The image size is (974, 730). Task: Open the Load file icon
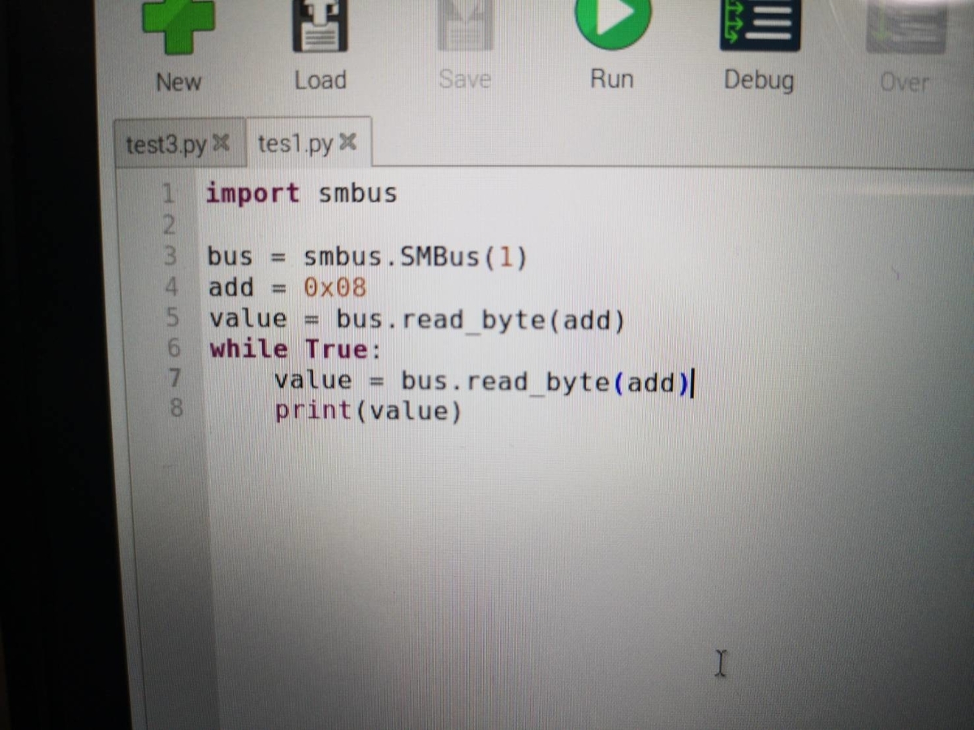click(x=321, y=26)
